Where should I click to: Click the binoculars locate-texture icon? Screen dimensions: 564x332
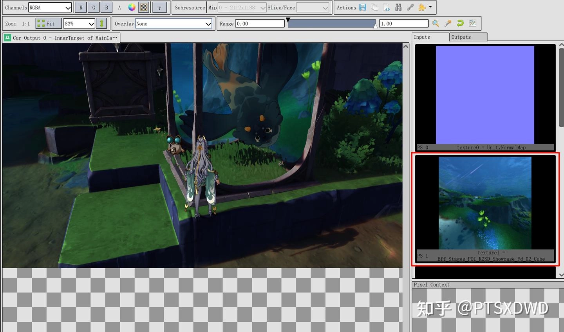(x=398, y=7)
